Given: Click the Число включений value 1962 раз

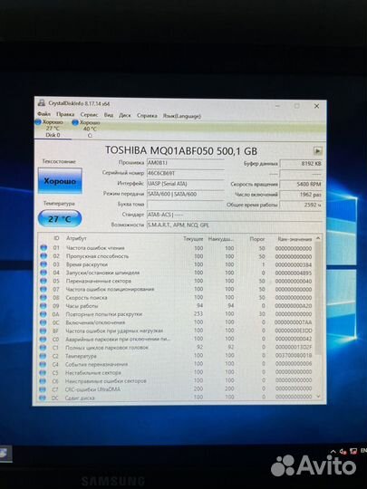Looking at the screenshot, I should pos(301,195).
